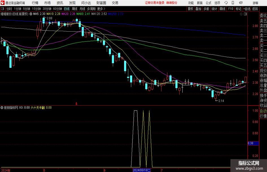Open the 行情 menu
Viewport: 267px width, 172px height.
coord(35,3)
